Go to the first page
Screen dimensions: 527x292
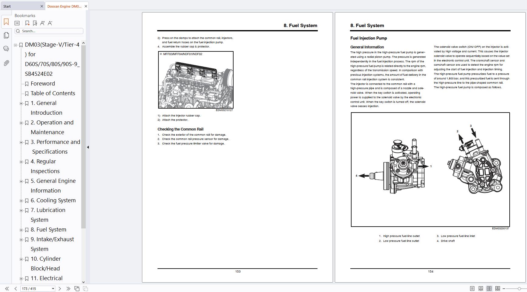(x=7, y=289)
